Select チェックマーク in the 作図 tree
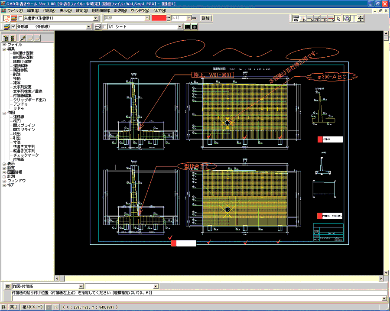The height and width of the screenshot is (311, 390). coord(26,155)
